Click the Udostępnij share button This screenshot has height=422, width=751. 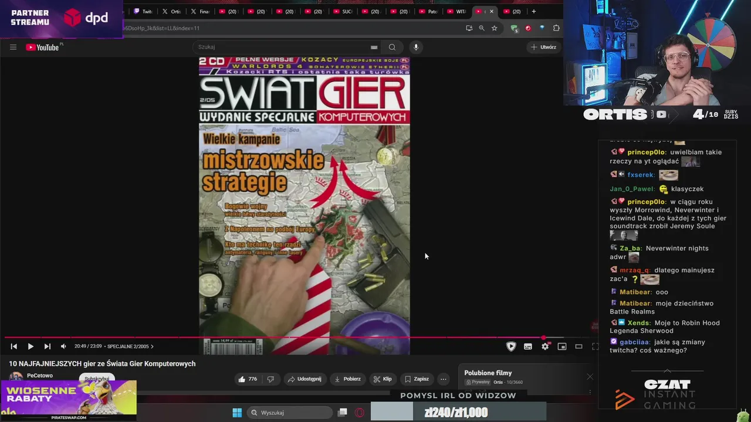coord(304,379)
